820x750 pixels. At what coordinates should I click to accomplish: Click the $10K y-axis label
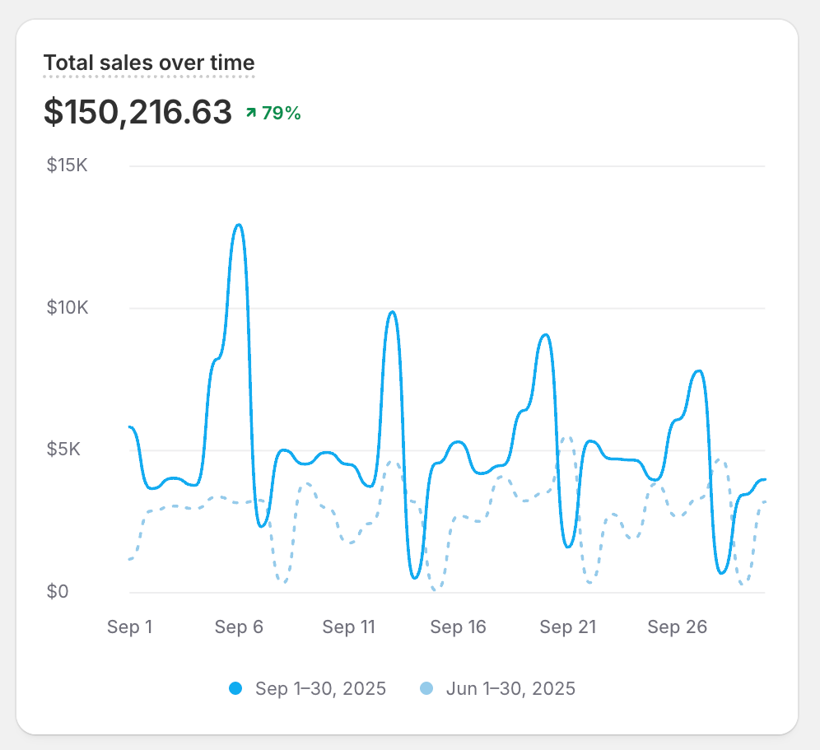pyautogui.click(x=68, y=308)
